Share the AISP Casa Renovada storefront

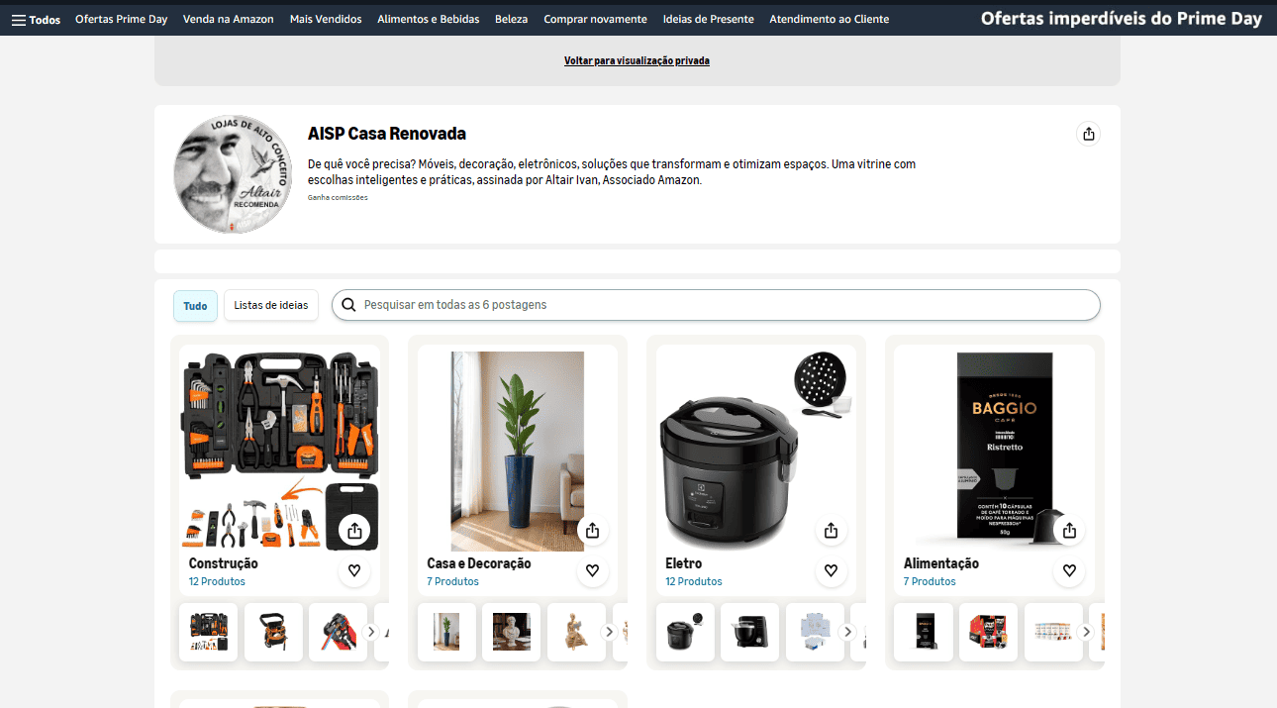tap(1089, 134)
